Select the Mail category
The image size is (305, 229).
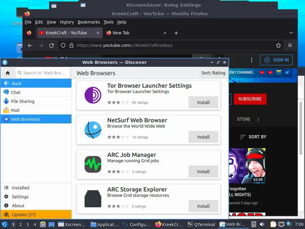(x=36, y=110)
